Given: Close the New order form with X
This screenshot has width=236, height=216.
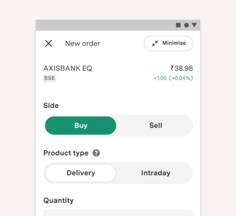Looking at the screenshot, I should (x=48, y=43).
